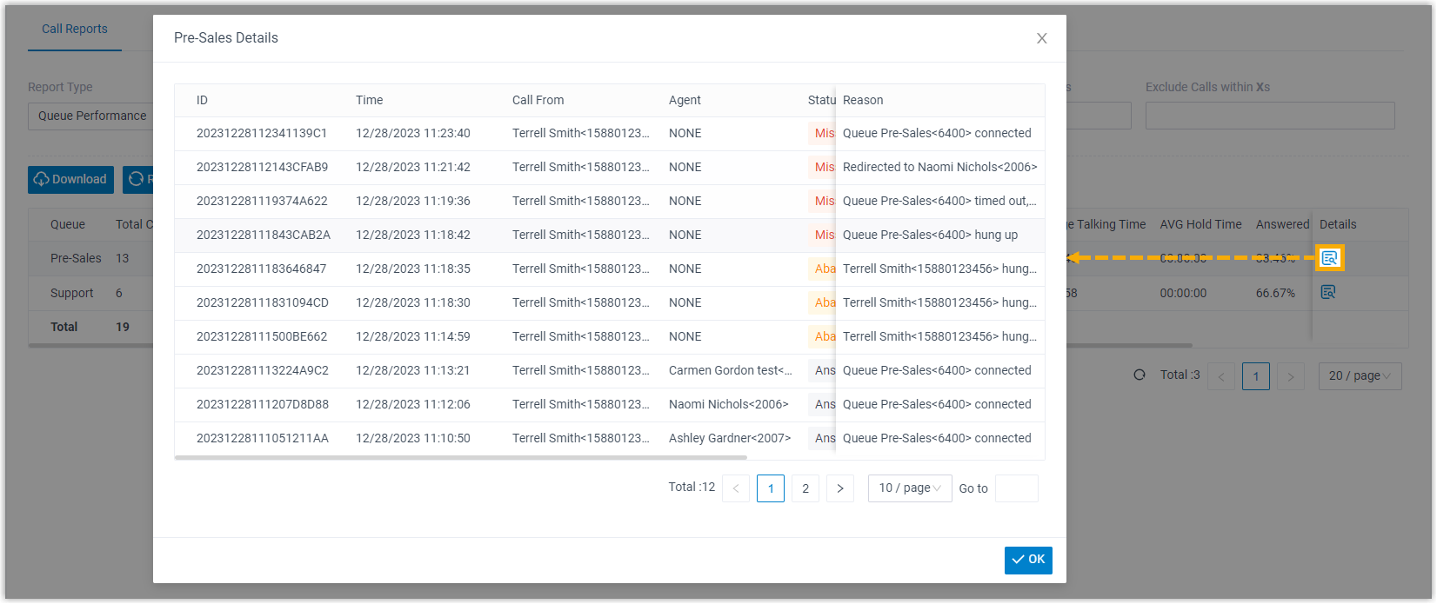Select call row with ID 20231228112341139C1
Image resolution: width=1437 pixels, height=604 pixels.
coord(262,134)
